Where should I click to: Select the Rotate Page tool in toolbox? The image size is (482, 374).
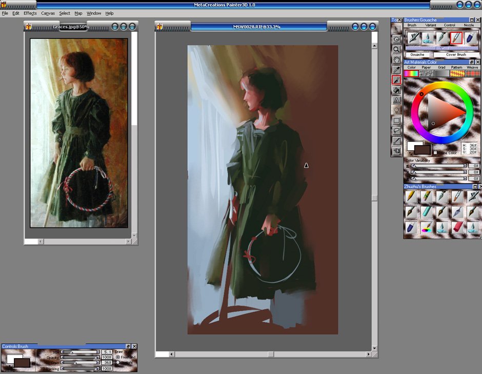click(x=396, y=39)
